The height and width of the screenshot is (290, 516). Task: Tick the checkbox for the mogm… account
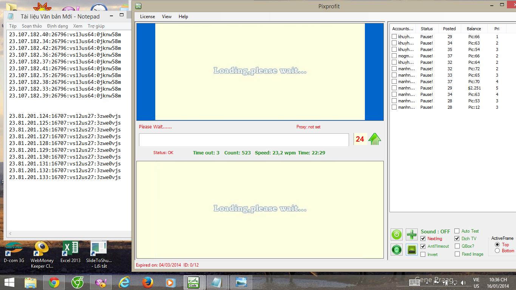[394, 56]
